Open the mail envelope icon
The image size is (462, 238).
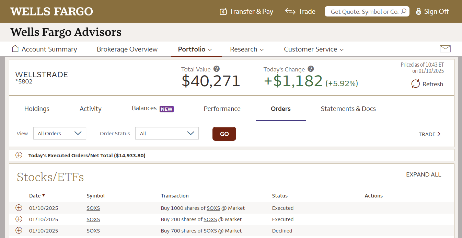coord(445,49)
